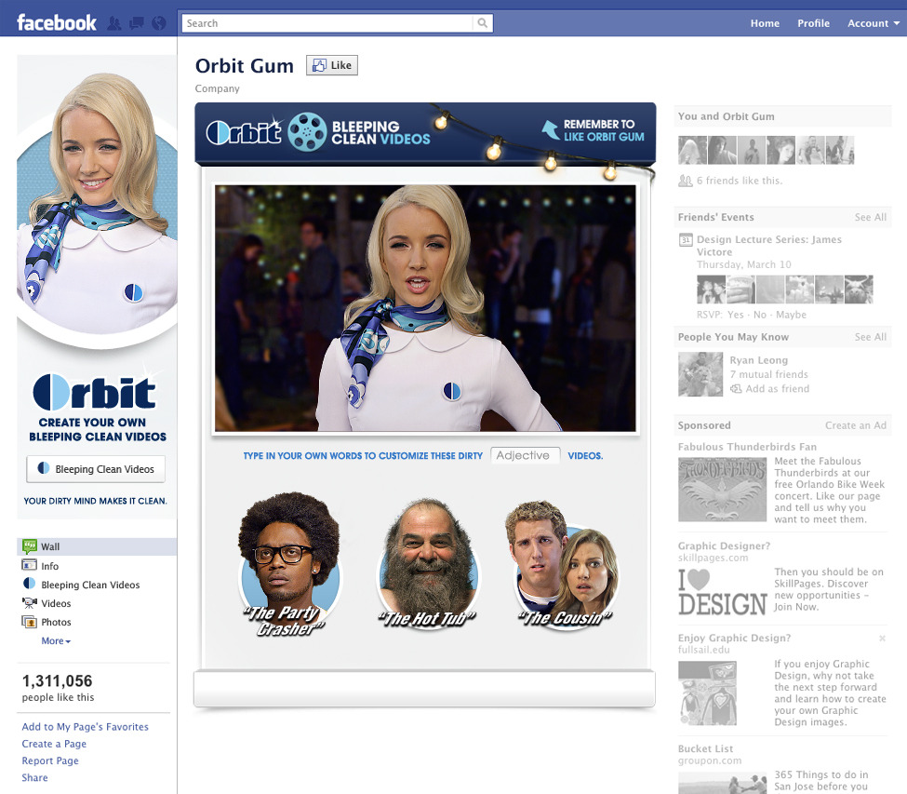Open the Bucket List ad title
The width and height of the screenshot is (907, 794).
click(705, 749)
